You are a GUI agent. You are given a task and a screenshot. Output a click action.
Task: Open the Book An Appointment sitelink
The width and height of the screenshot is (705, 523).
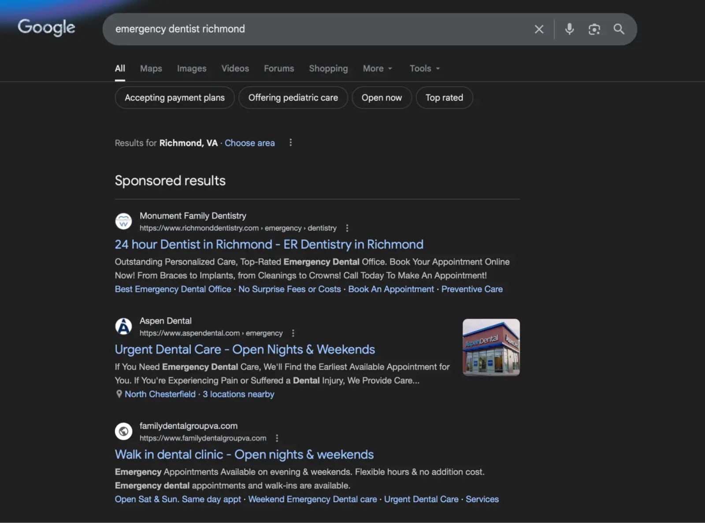coord(390,289)
